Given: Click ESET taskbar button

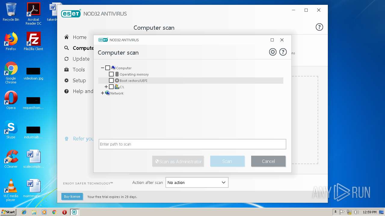Looking at the screenshot, I should click(x=74, y=212).
